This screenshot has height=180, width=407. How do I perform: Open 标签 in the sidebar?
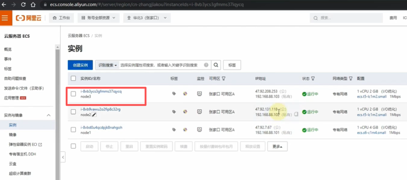pos(8,69)
